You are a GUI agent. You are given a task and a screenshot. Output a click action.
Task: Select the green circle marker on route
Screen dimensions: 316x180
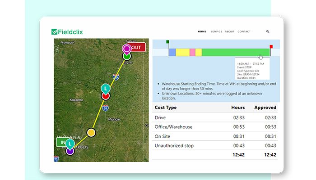pyautogui.click(x=127, y=56)
